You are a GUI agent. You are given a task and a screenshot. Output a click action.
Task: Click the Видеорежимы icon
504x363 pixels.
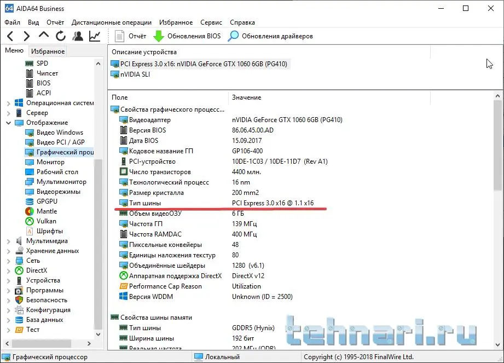click(x=29, y=192)
